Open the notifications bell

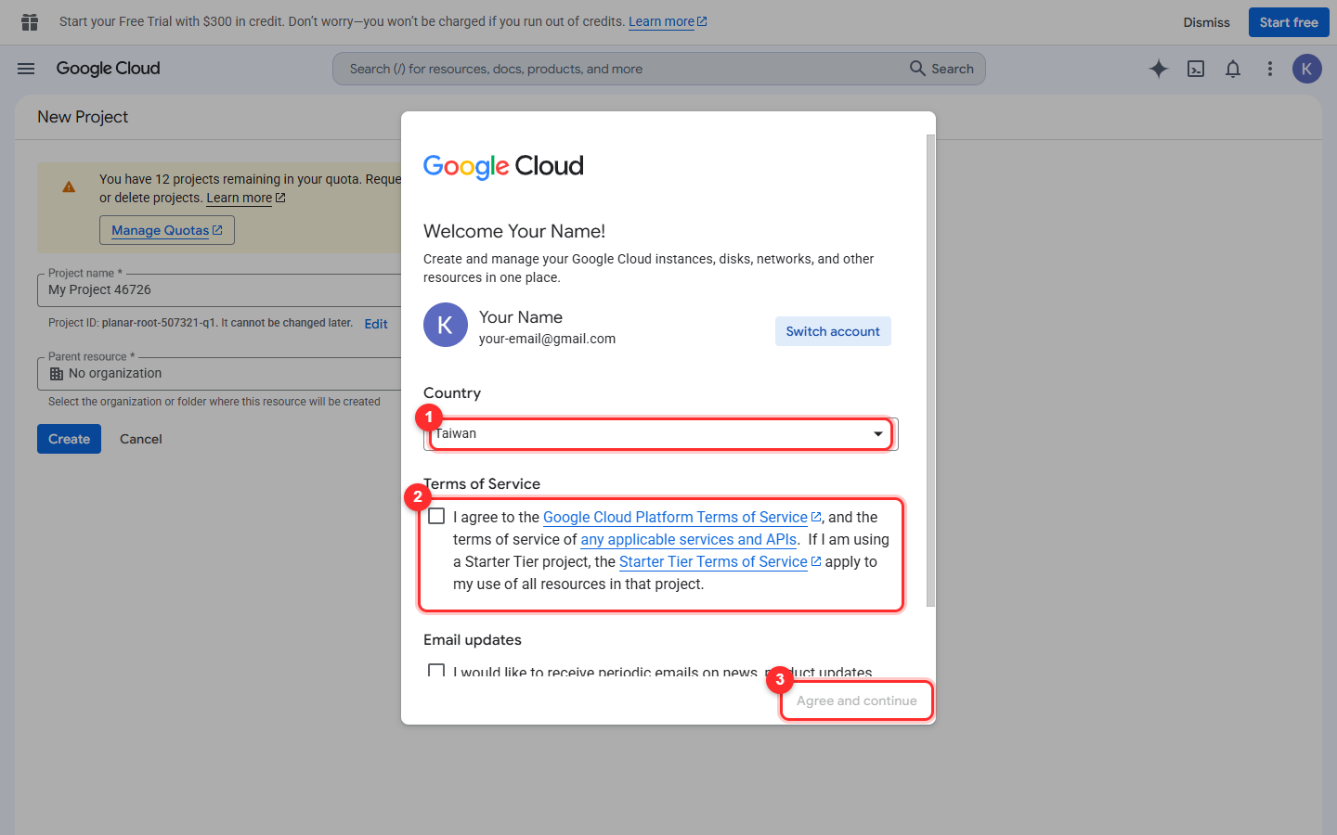coord(1233,69)
